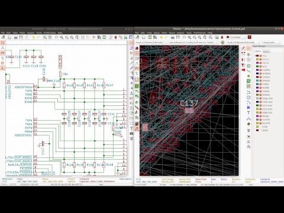Select the Add dimension tool in Pcbnew
Screen dimensions: 284x213
pos(248,119)
